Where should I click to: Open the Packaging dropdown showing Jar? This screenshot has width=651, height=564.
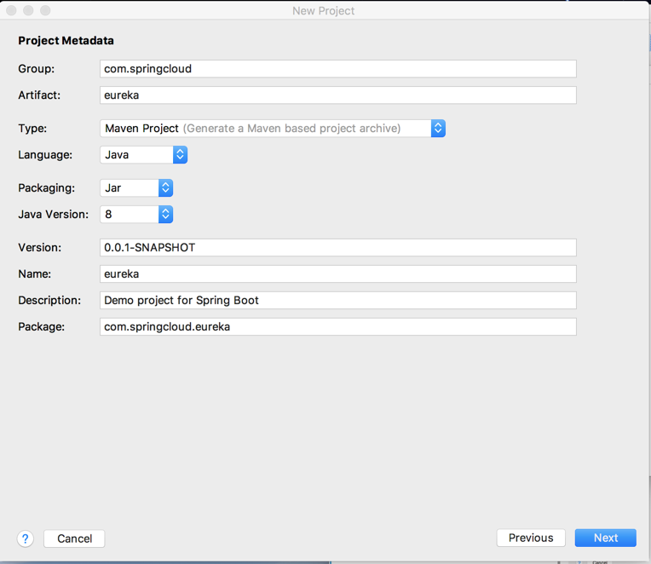pyautogui.click(x=136, y=188)
